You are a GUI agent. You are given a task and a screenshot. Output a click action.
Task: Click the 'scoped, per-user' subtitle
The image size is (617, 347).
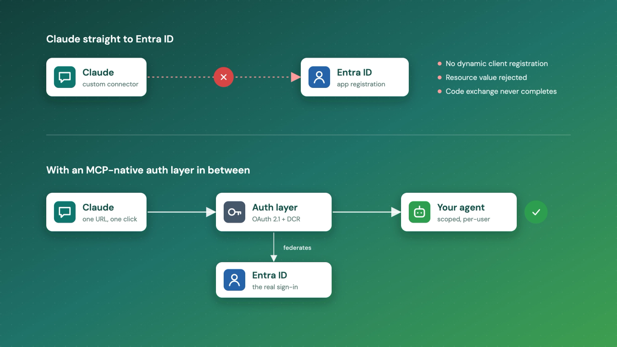click(464, 219)
